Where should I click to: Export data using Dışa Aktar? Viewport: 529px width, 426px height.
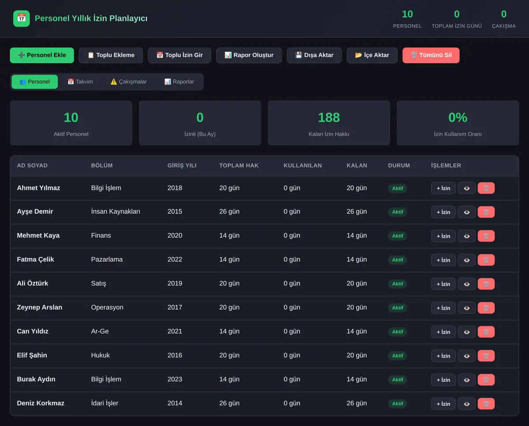tap(314, 55)
